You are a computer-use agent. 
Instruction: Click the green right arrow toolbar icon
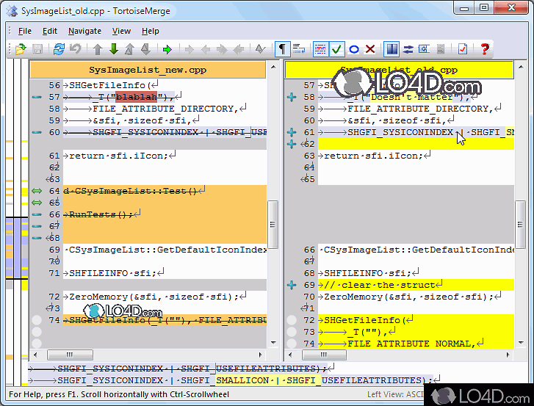pos(167,49)
